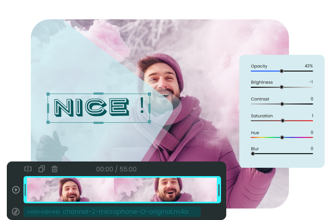This screenshot has height=220, width=325.
Task: Delete the clip using the trash icon
Action: click(54, 169)
